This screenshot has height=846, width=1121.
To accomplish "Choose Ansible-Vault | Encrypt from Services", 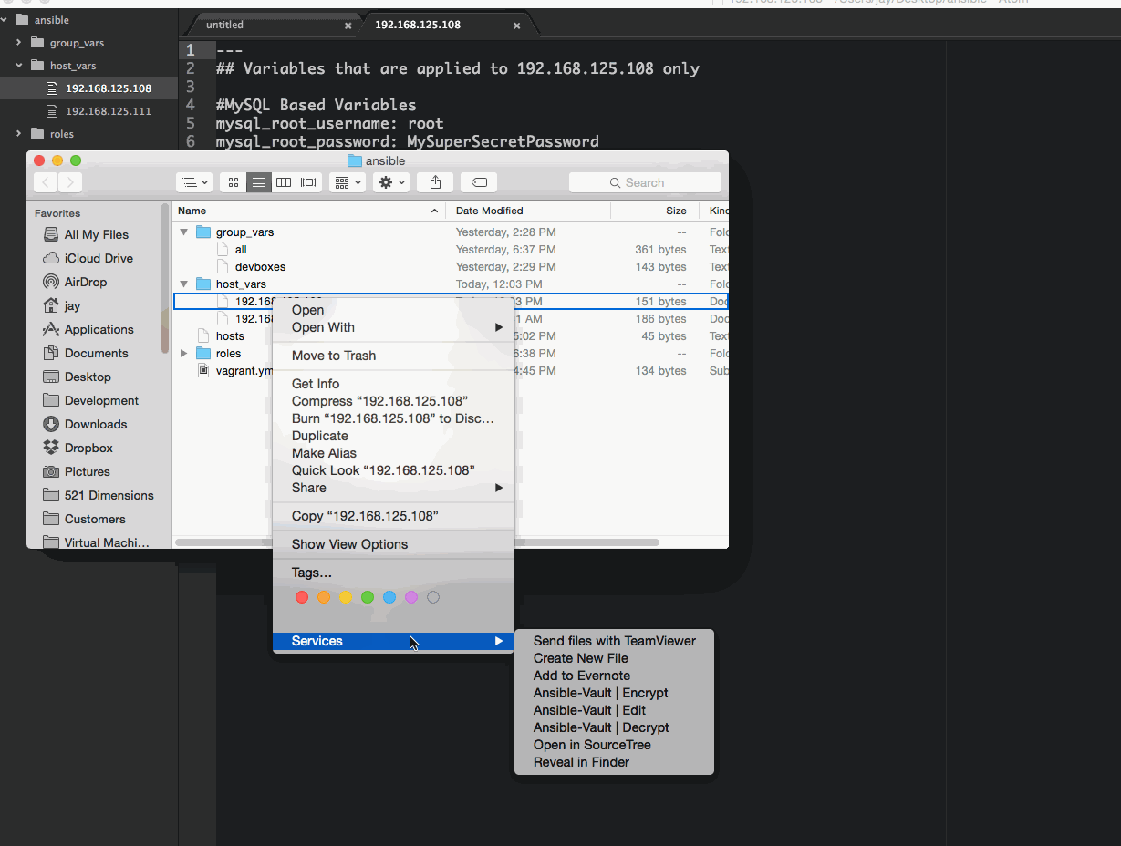I will [600, 693].
